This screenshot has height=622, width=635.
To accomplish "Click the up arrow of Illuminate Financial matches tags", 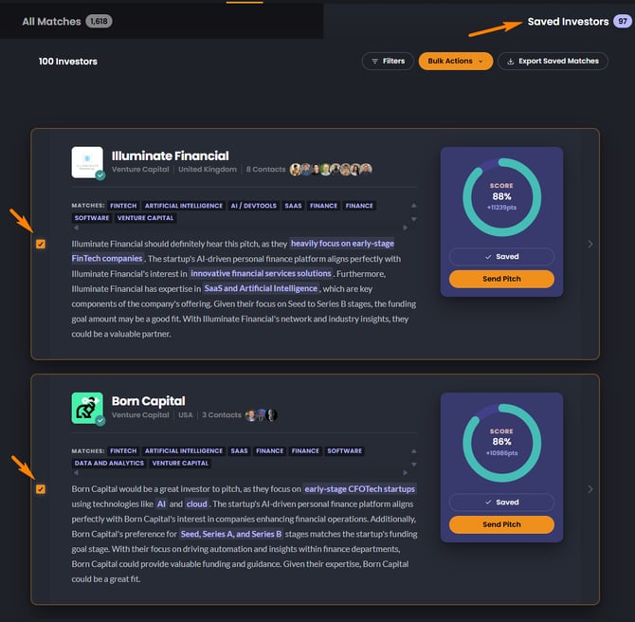I will [x=413, y=206].
